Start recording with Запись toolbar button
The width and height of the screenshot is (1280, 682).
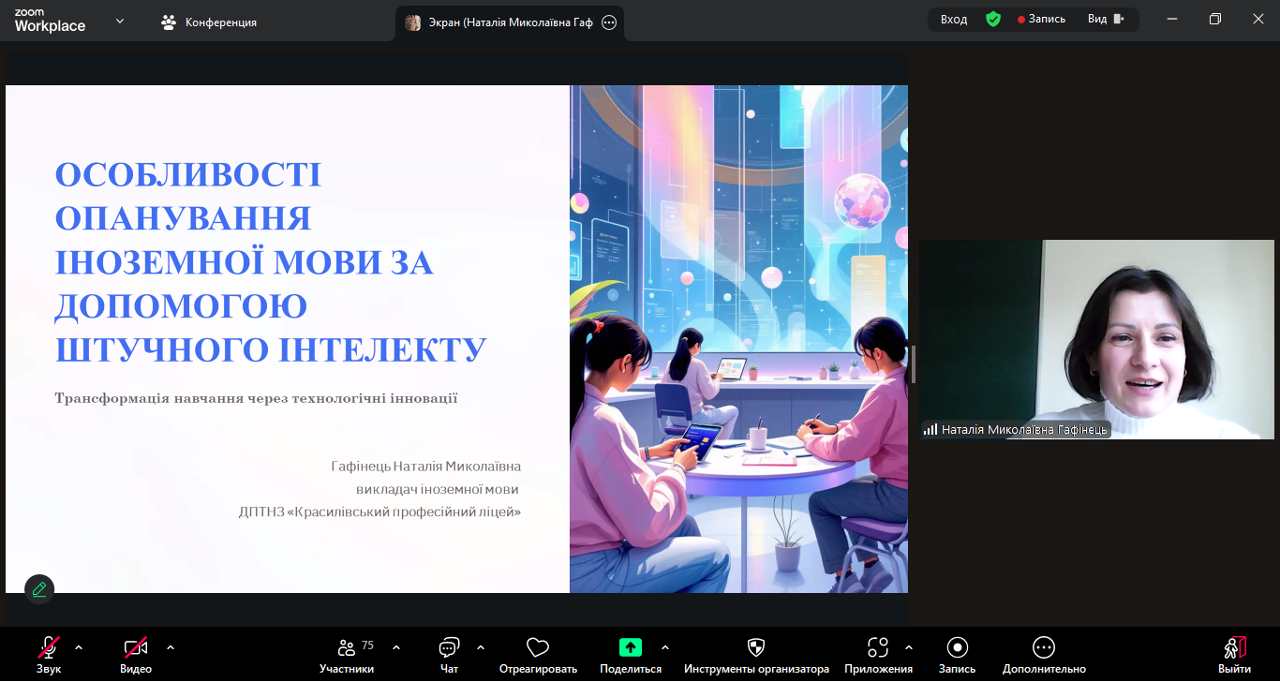tap(957, 647)
